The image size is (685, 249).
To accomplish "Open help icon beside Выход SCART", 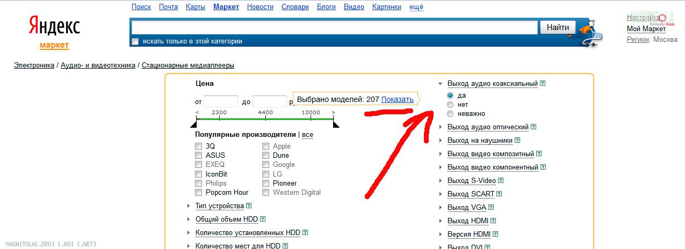I will pos(499,194).
